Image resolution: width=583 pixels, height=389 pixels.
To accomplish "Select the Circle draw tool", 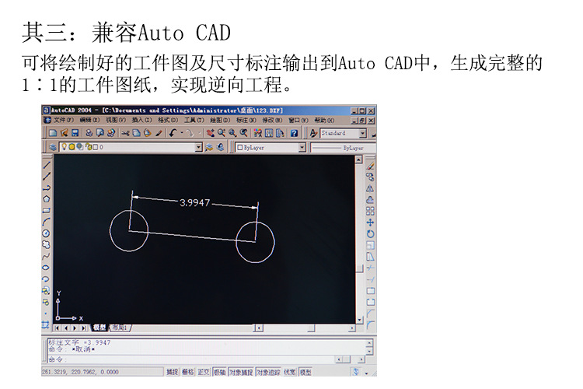I will [x=47, y=233].
